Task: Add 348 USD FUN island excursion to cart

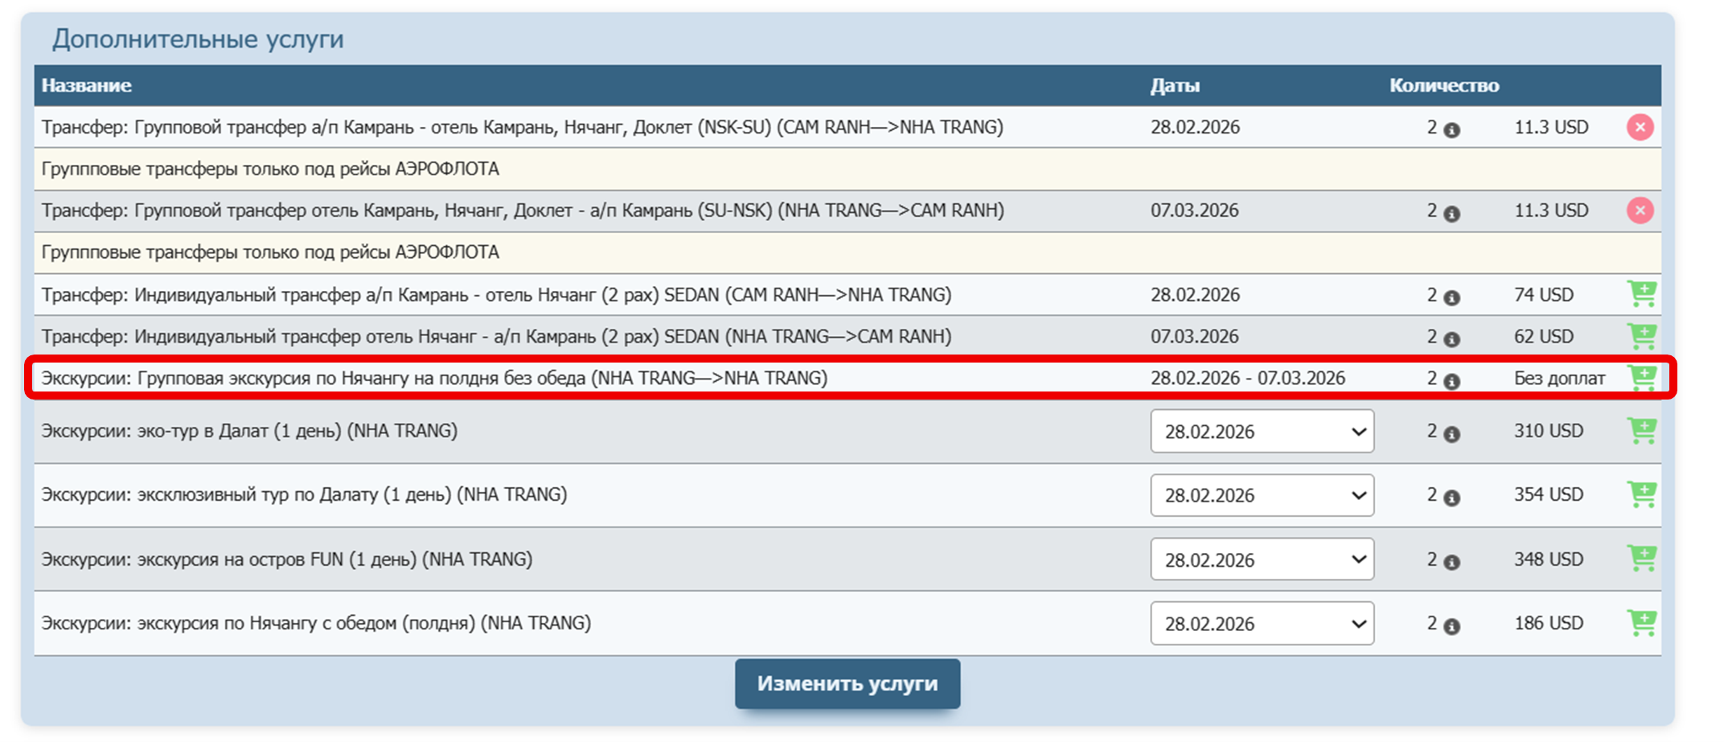Action: pyautogui.click(x=1641, y=558)
